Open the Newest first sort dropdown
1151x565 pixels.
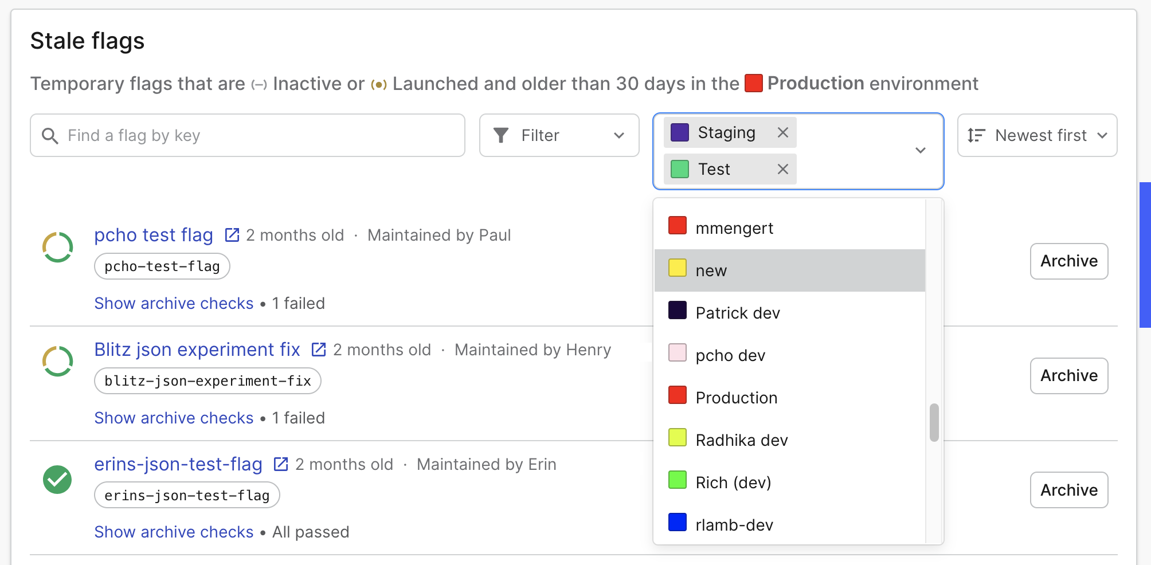[1036, 135]
